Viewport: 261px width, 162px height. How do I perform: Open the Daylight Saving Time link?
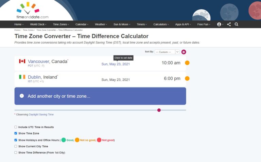pyautogui.click(x=41, y=115)
